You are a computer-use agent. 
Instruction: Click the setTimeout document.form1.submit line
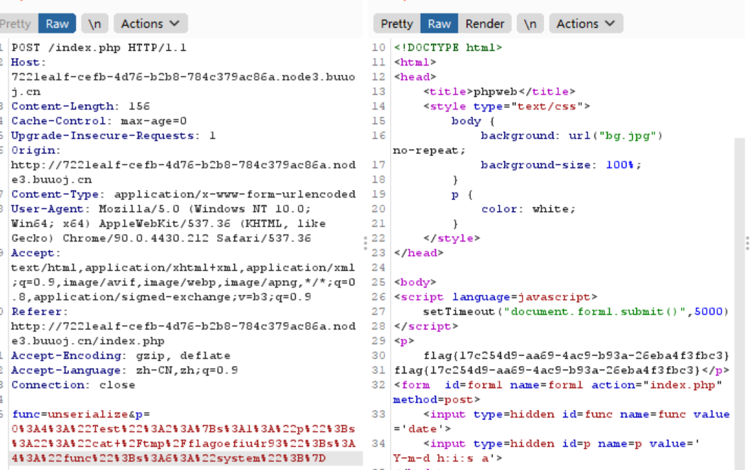(576, 311)
